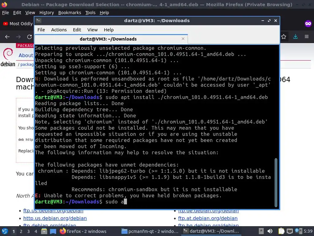This screenshot has width=314, height=236.
Task: Open ftp.de.debian.org/debian mirror link
Action: click(x=208, y=211)
